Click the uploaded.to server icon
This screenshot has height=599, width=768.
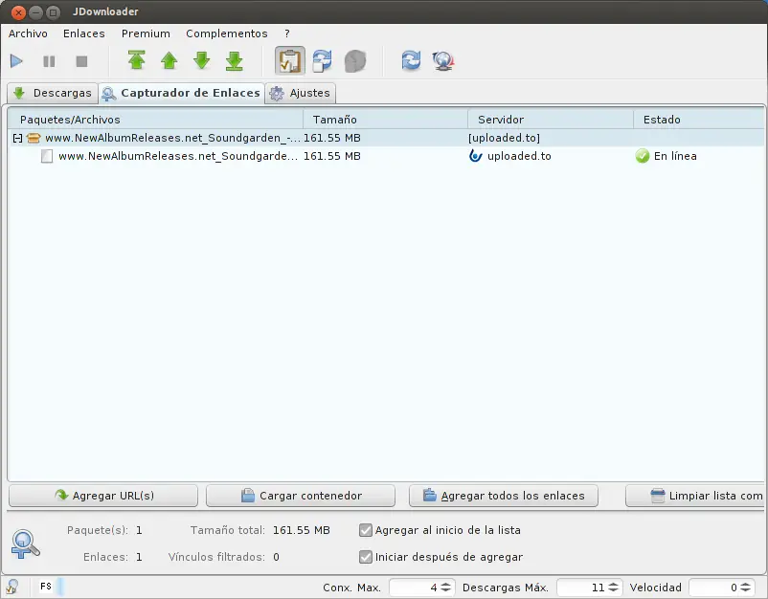[x=475, y=156]
